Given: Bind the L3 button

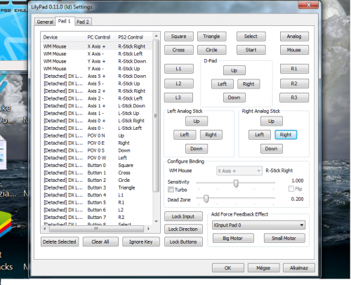Looking at the screenshot, I should (x=178, y=98).
